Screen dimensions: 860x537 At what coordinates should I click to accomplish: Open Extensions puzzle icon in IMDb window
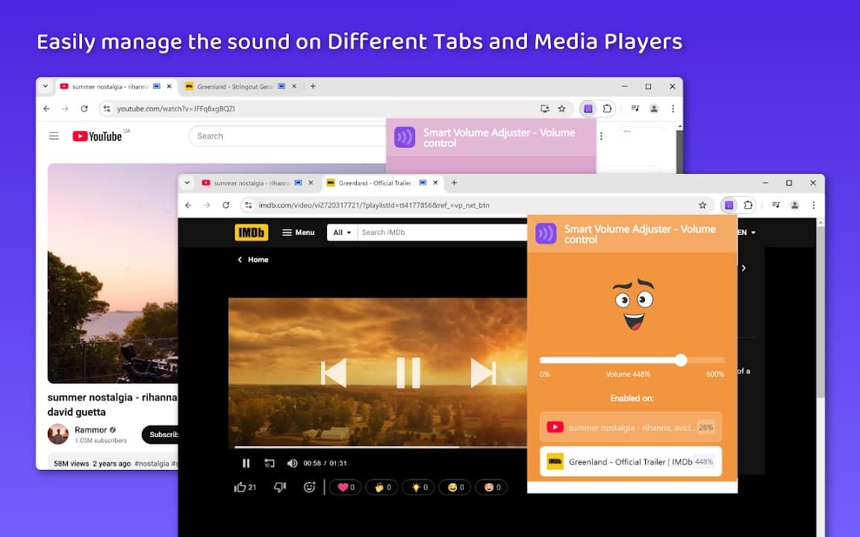click(748, 205)
